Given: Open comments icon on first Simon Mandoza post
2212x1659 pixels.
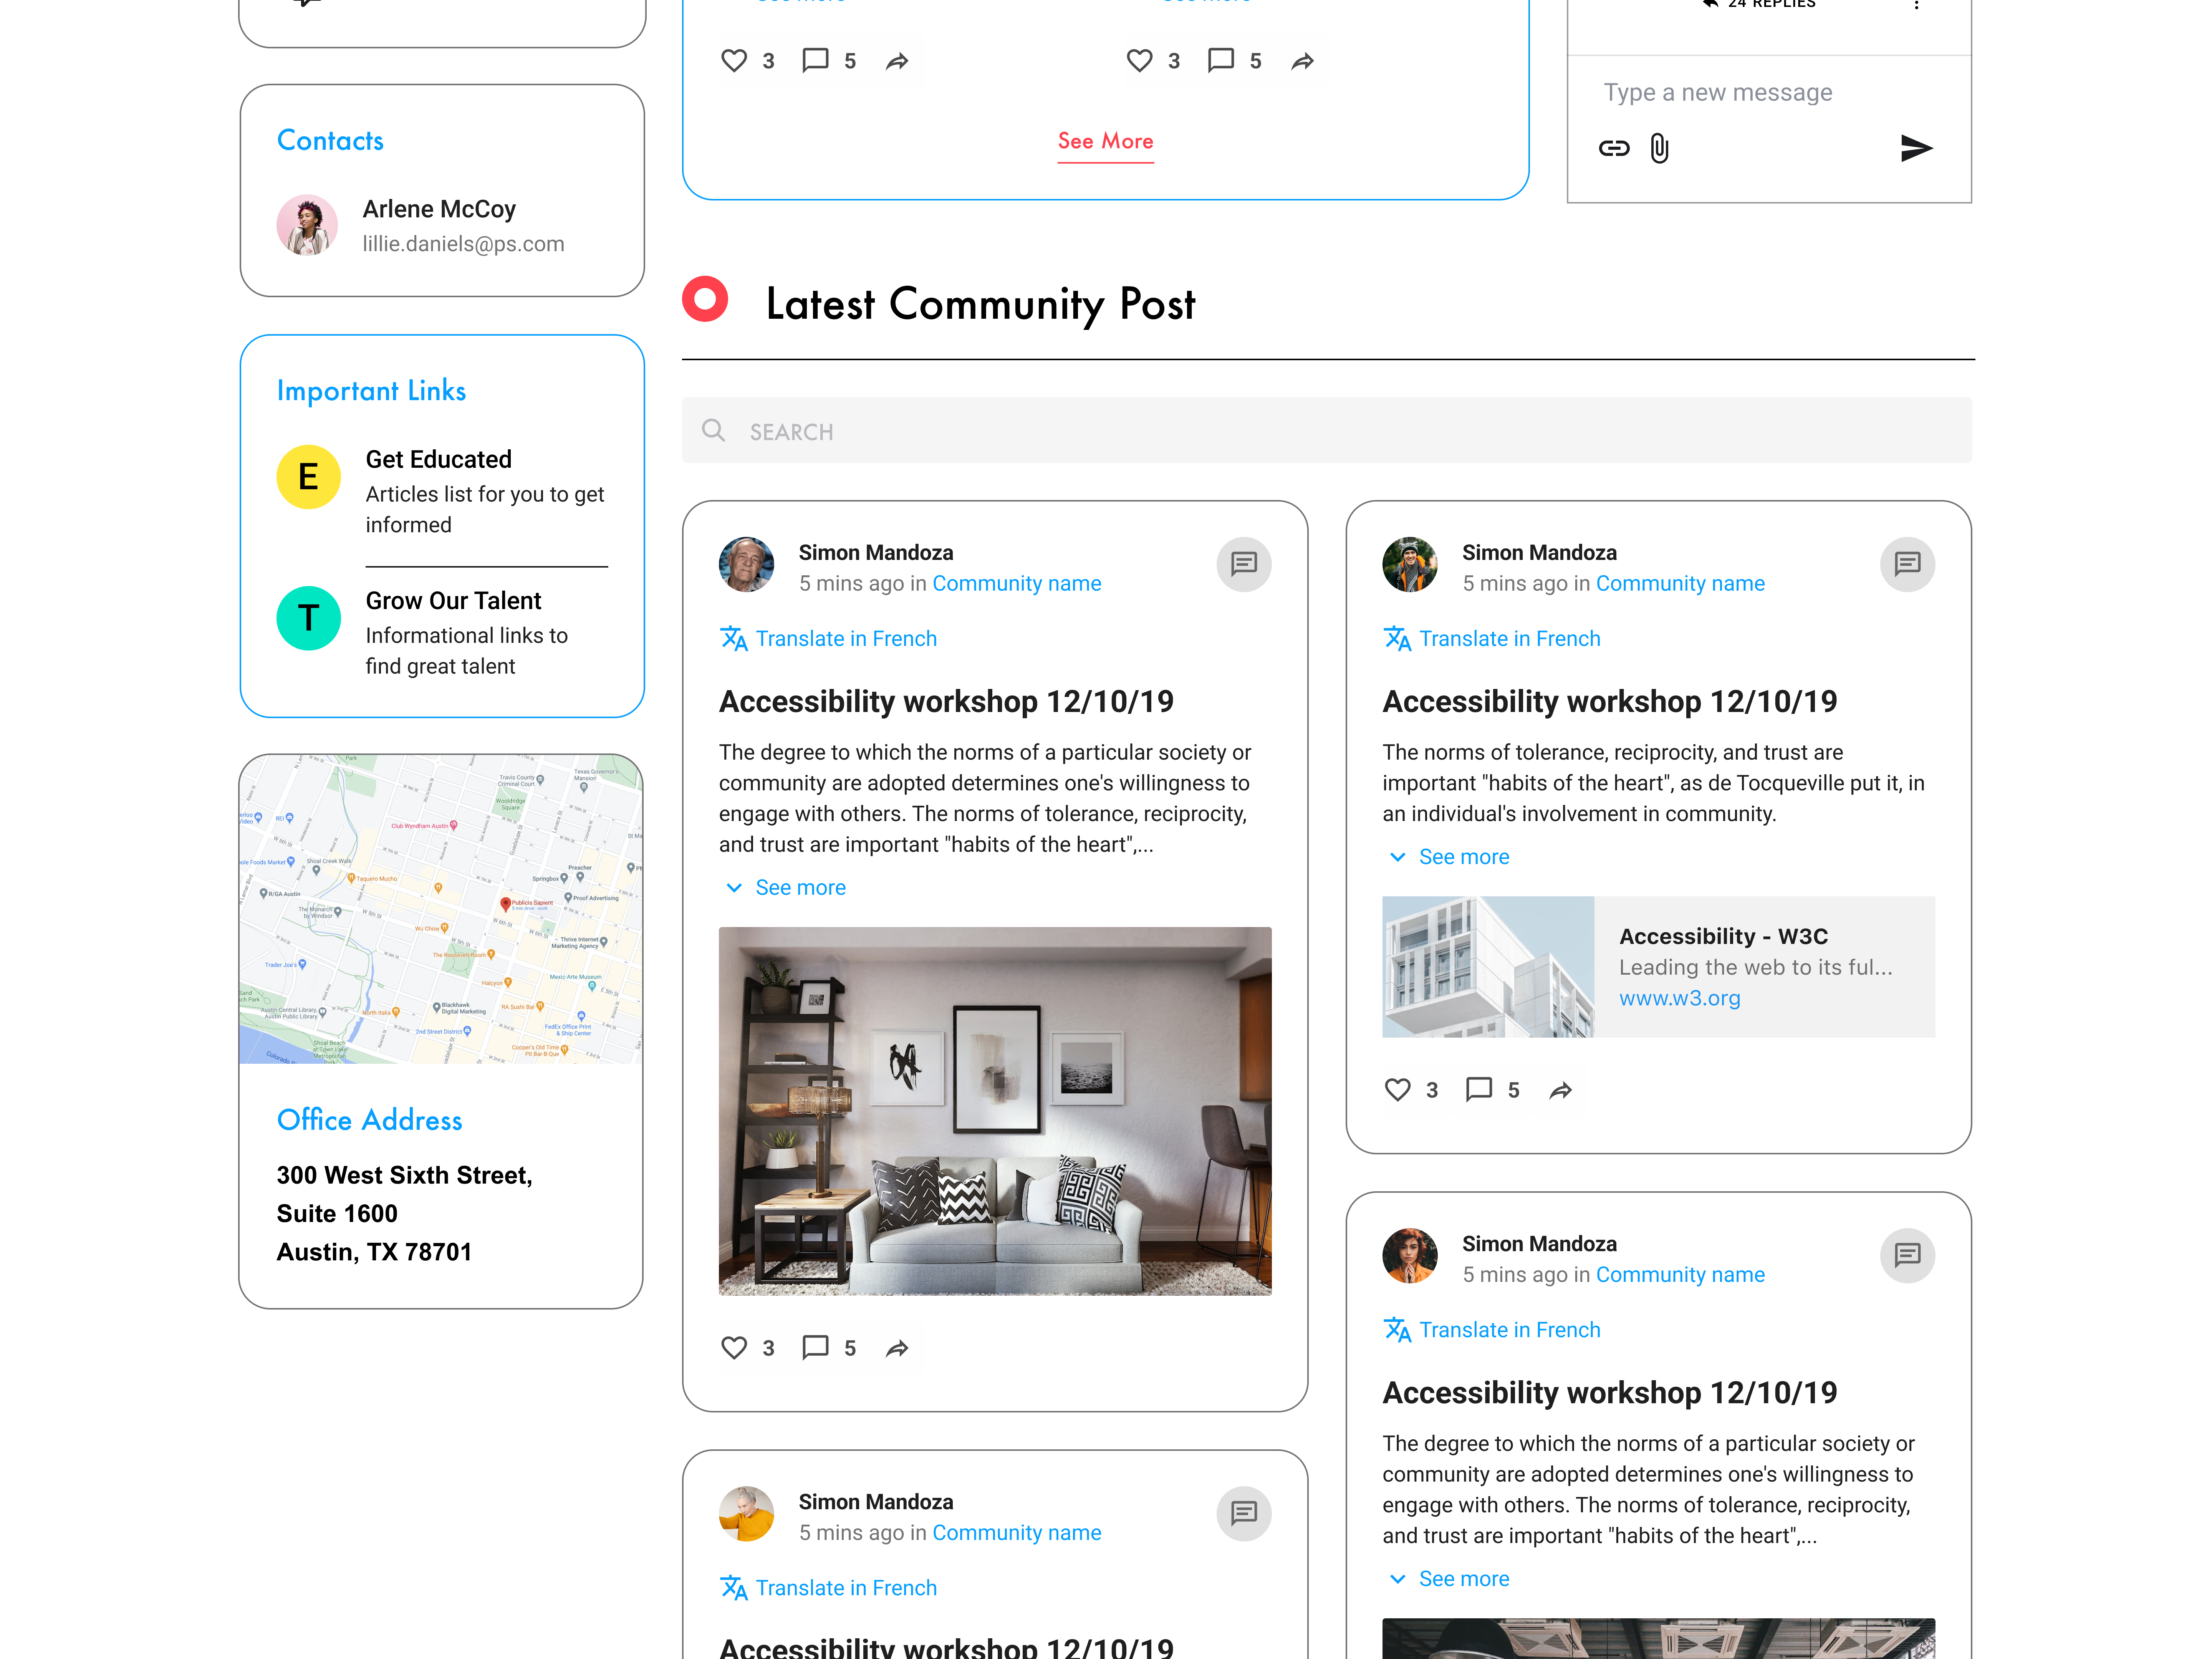Looking at the screenshot, I should click(1243, 564).
